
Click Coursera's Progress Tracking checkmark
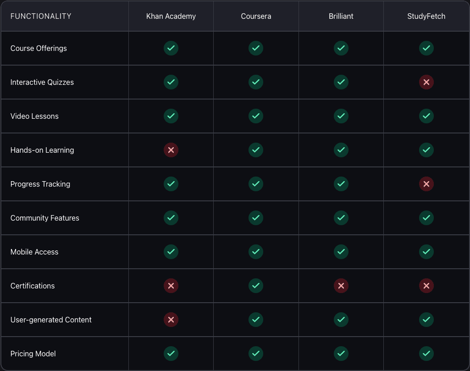pyautogui.click(x=256, y=184)
